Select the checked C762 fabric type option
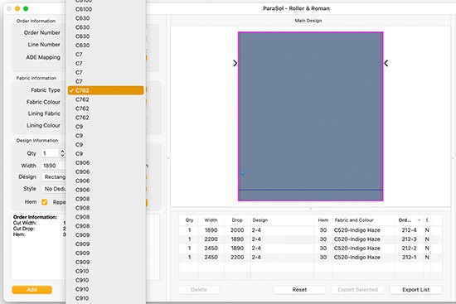Viewport: 456px width, 304px height. click(105, 90)
